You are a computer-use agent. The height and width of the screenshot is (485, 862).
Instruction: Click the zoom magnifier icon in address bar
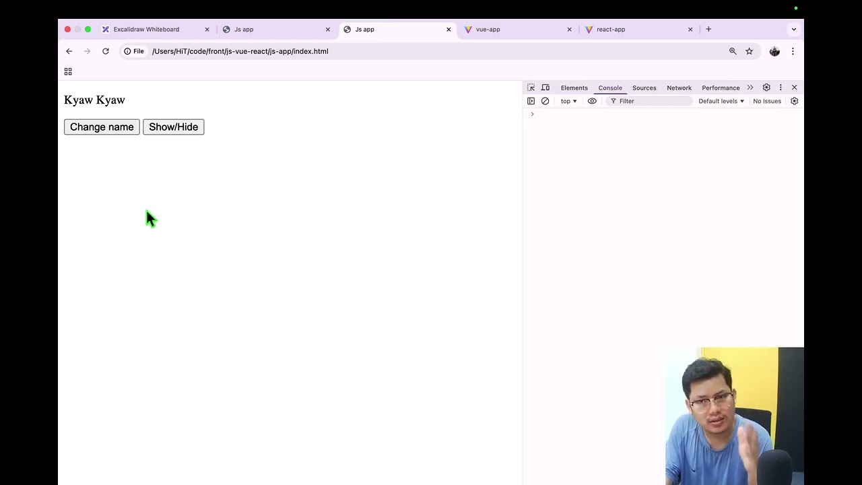pyautogui.click(x=733, y=51)
